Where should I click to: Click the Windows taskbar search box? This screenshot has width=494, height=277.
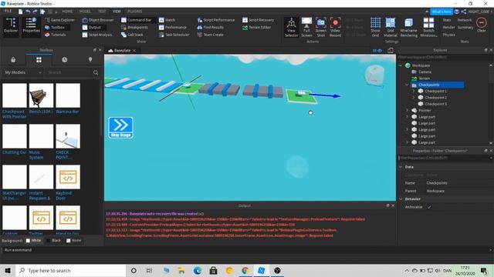(x=71, y=270)
